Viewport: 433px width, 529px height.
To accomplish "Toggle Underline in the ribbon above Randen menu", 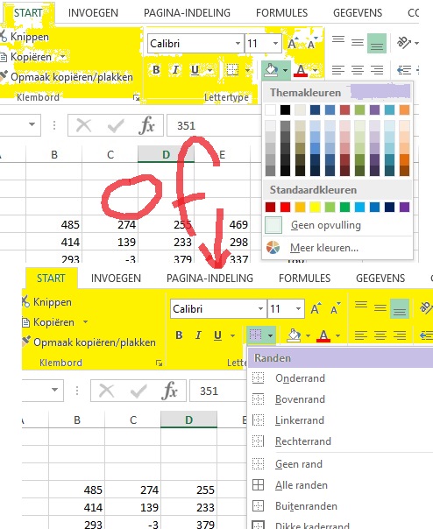I will (x=218, y=335).
